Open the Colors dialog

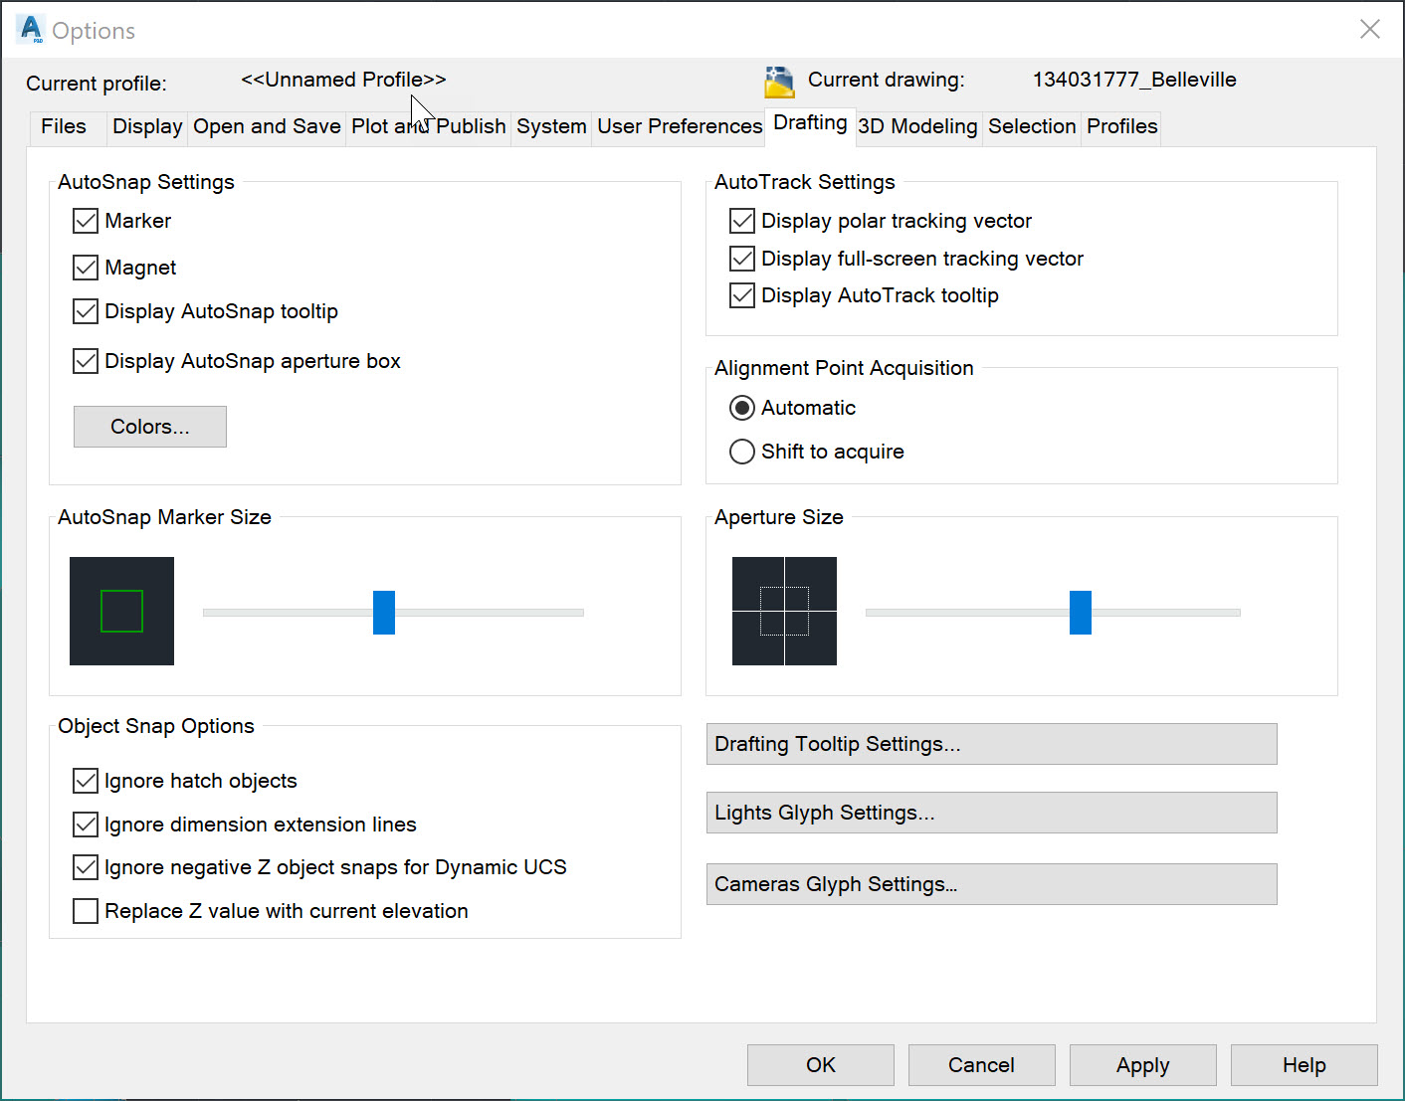point(149,426)
